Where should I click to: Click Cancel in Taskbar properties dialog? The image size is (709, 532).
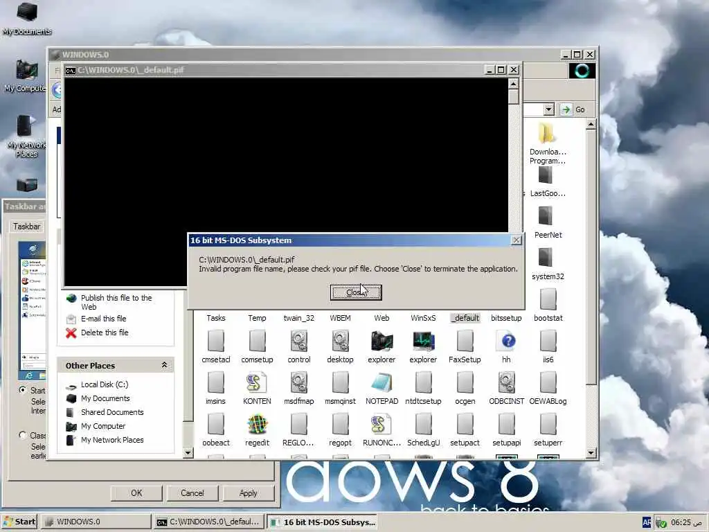192,493
